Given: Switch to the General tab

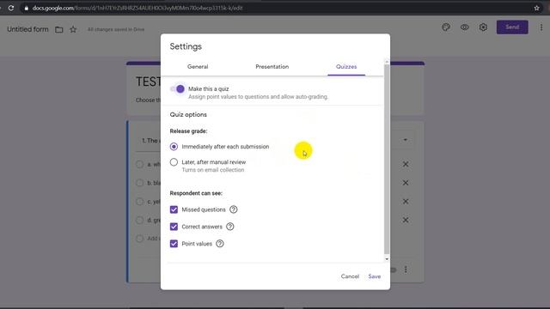Looking at the screenshot, I should [198, 67].
